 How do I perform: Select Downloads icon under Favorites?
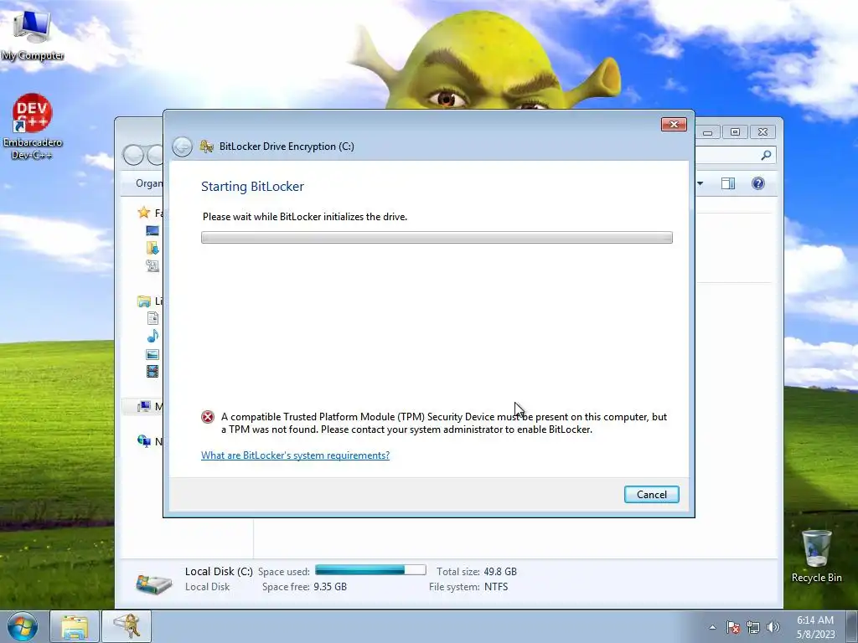pos(152,248)
